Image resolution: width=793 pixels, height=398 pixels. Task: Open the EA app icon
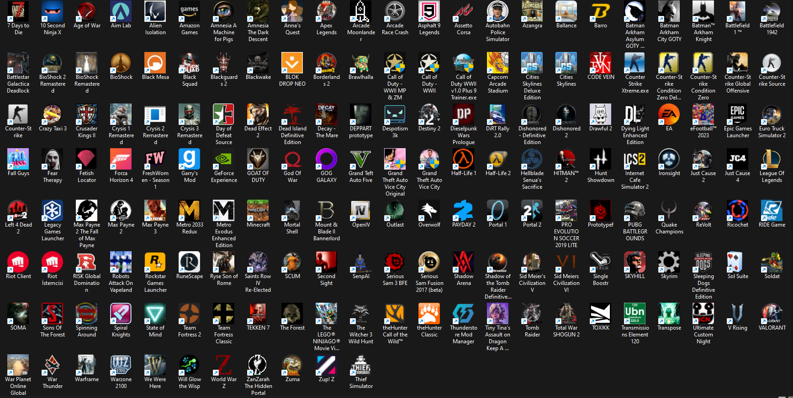(x=669, y=114)
